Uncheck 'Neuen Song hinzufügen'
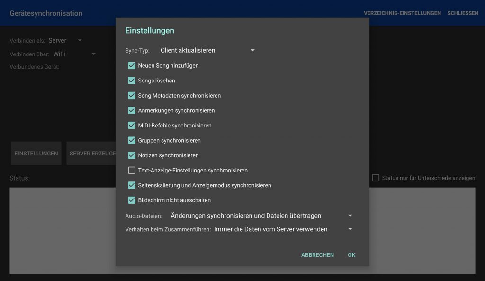Viewport: 485px width, 281px height. [131, 65]
